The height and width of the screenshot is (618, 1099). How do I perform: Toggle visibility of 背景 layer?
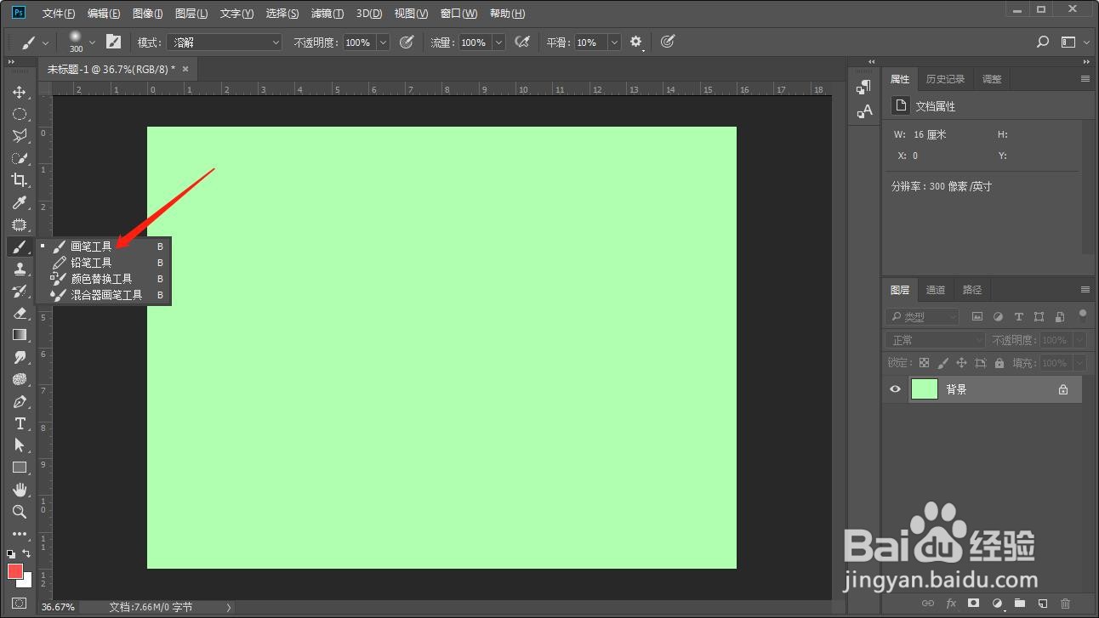point(895,389)
